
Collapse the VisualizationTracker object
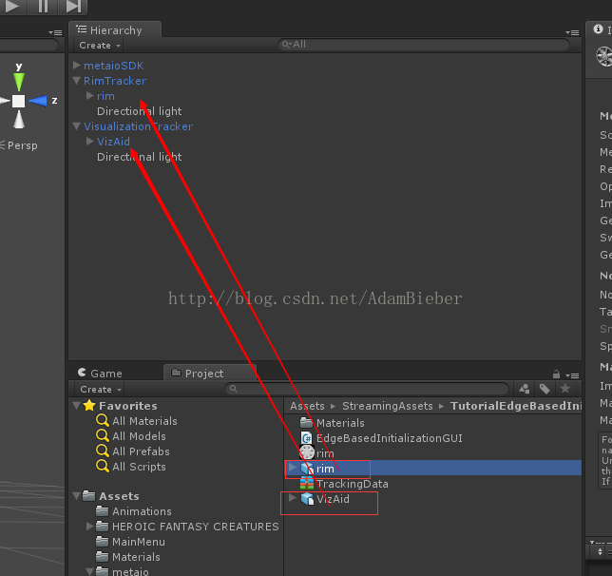(77, 126)
